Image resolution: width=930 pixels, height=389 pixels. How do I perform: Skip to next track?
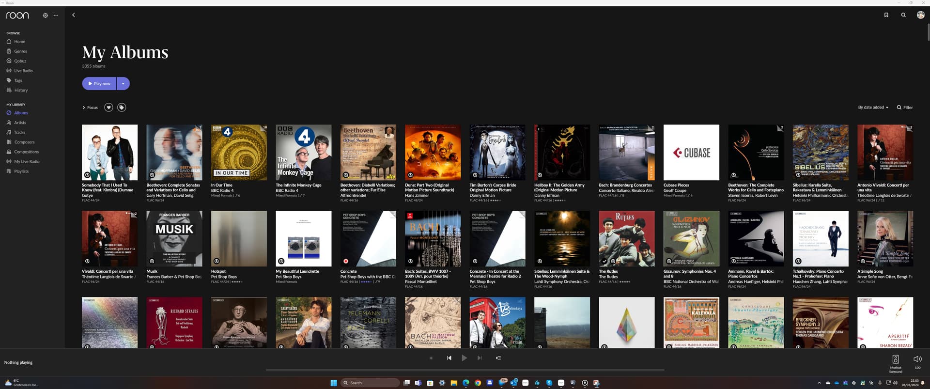(x=480, y=358)
